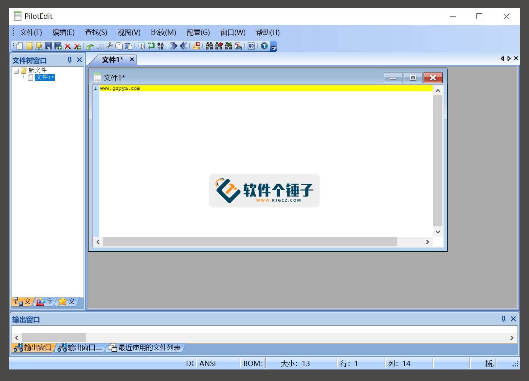Click the column select mode icon
The image size is (529, 381).
click(141, 46)
